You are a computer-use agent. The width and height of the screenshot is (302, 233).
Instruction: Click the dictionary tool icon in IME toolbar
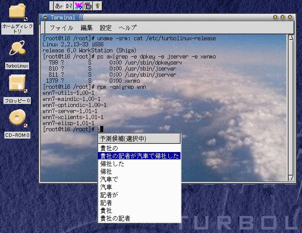(x=88, y=6)
